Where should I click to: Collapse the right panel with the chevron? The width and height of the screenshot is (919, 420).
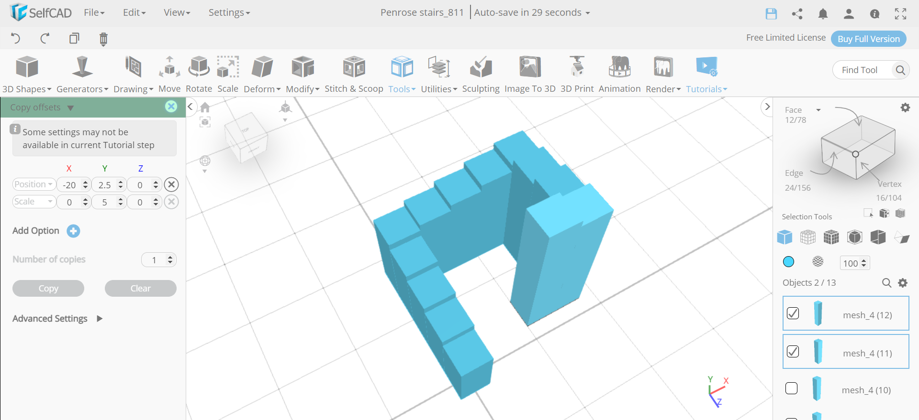[x=767, y=107]
